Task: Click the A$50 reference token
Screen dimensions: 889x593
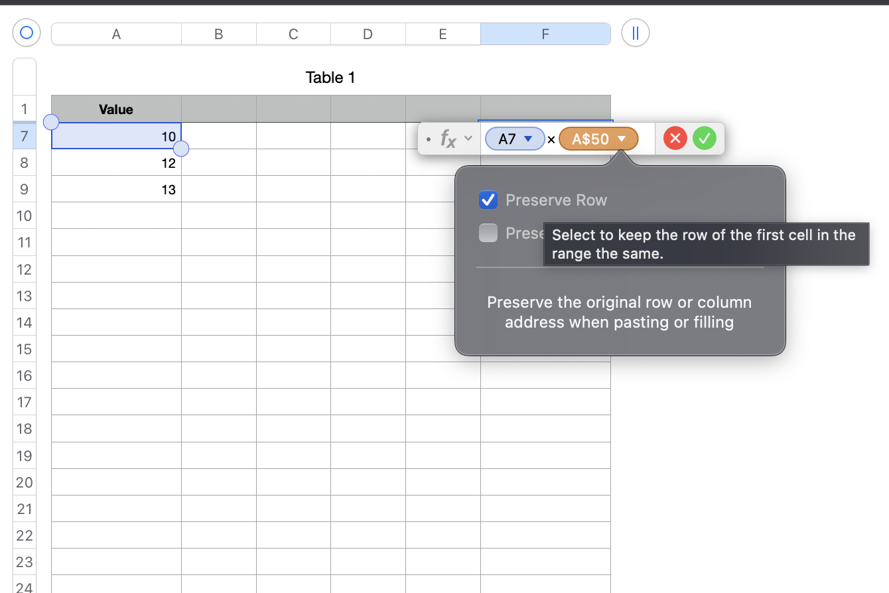Action: [x=592, y=139]
